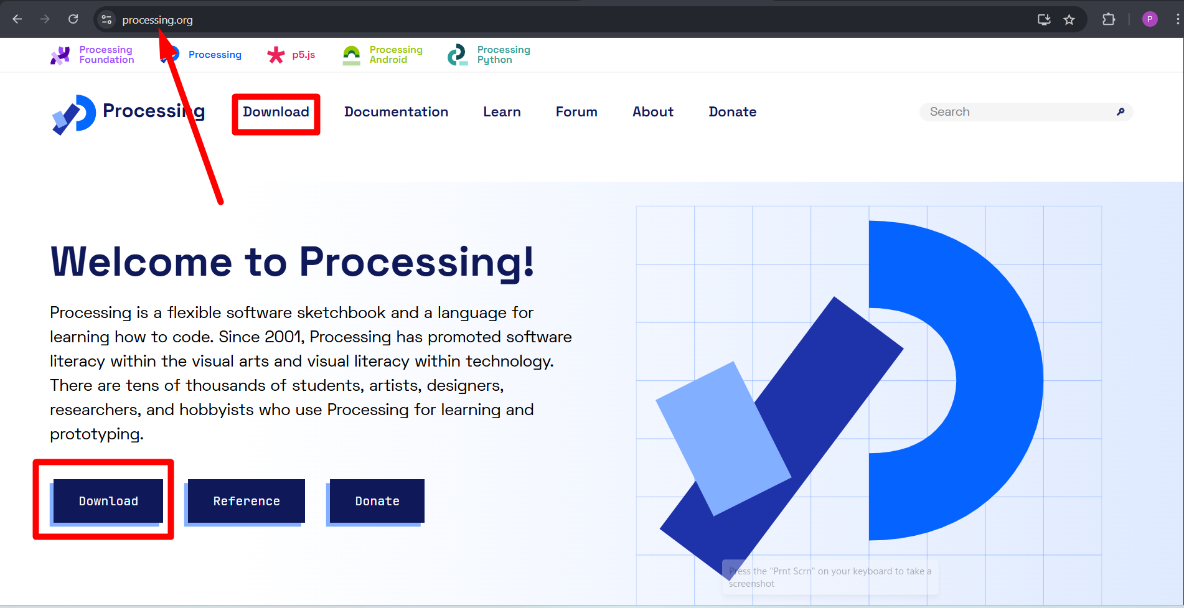This screenshot has width=1184, height=608.
Task: Open the top bar Processing link
Action: (x=215, y=55)
